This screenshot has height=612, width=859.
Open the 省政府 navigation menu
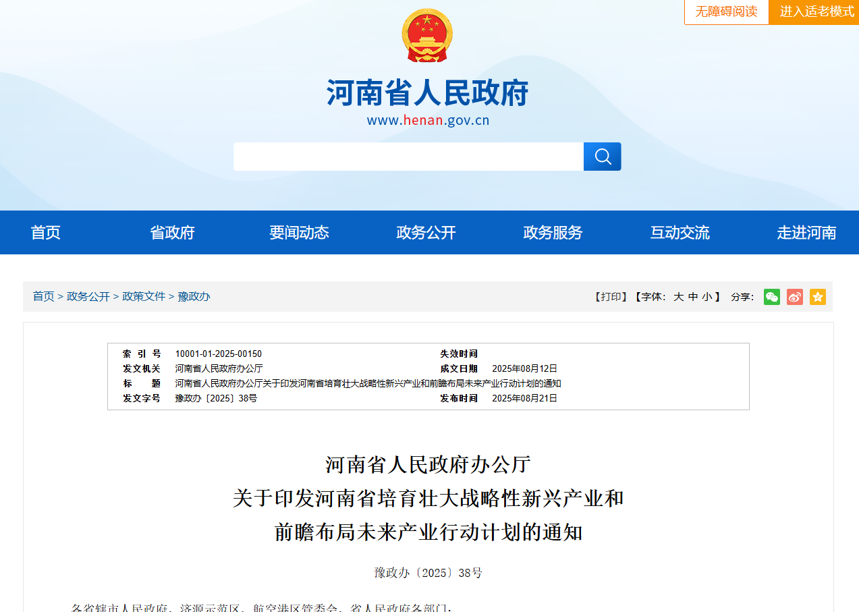[x=172, y=233]
